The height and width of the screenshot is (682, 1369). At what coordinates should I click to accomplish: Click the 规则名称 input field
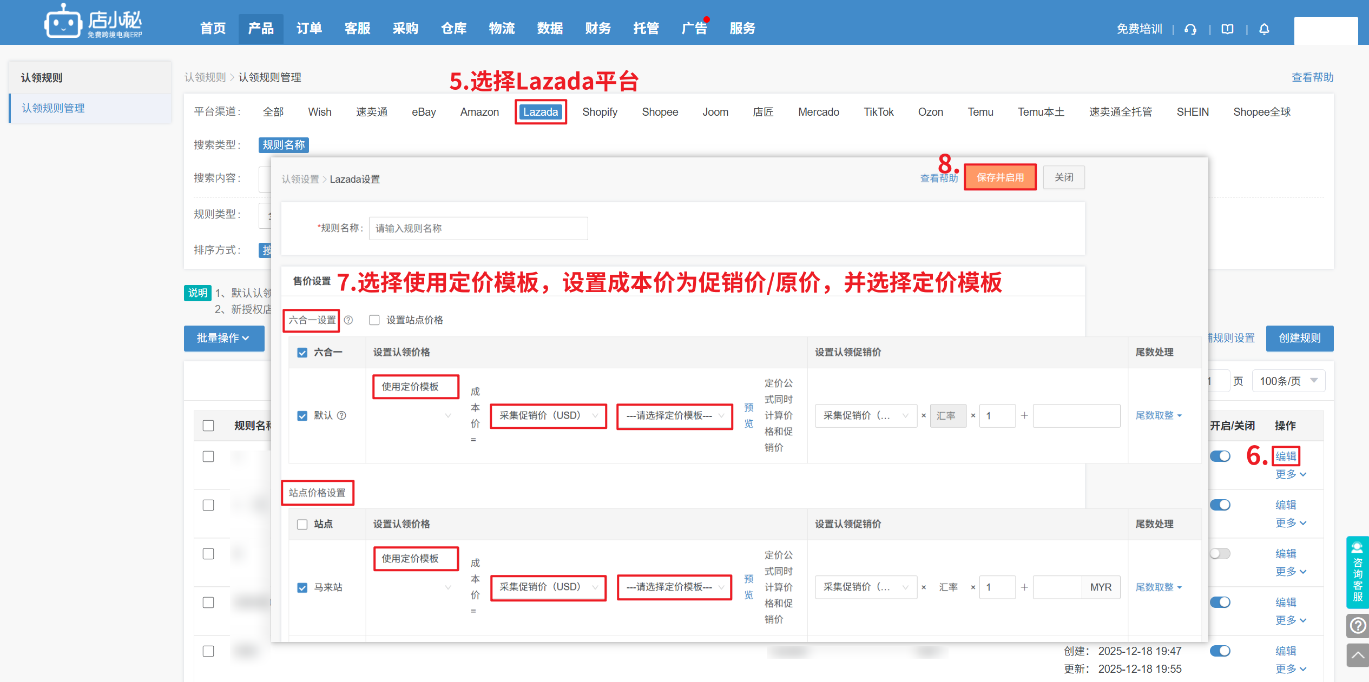(478, 228)
